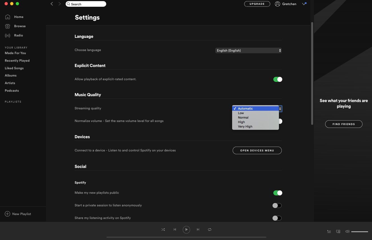This screenshot has height=240, width=372.
Task: Click into the Search field
Action: (86, 4)
